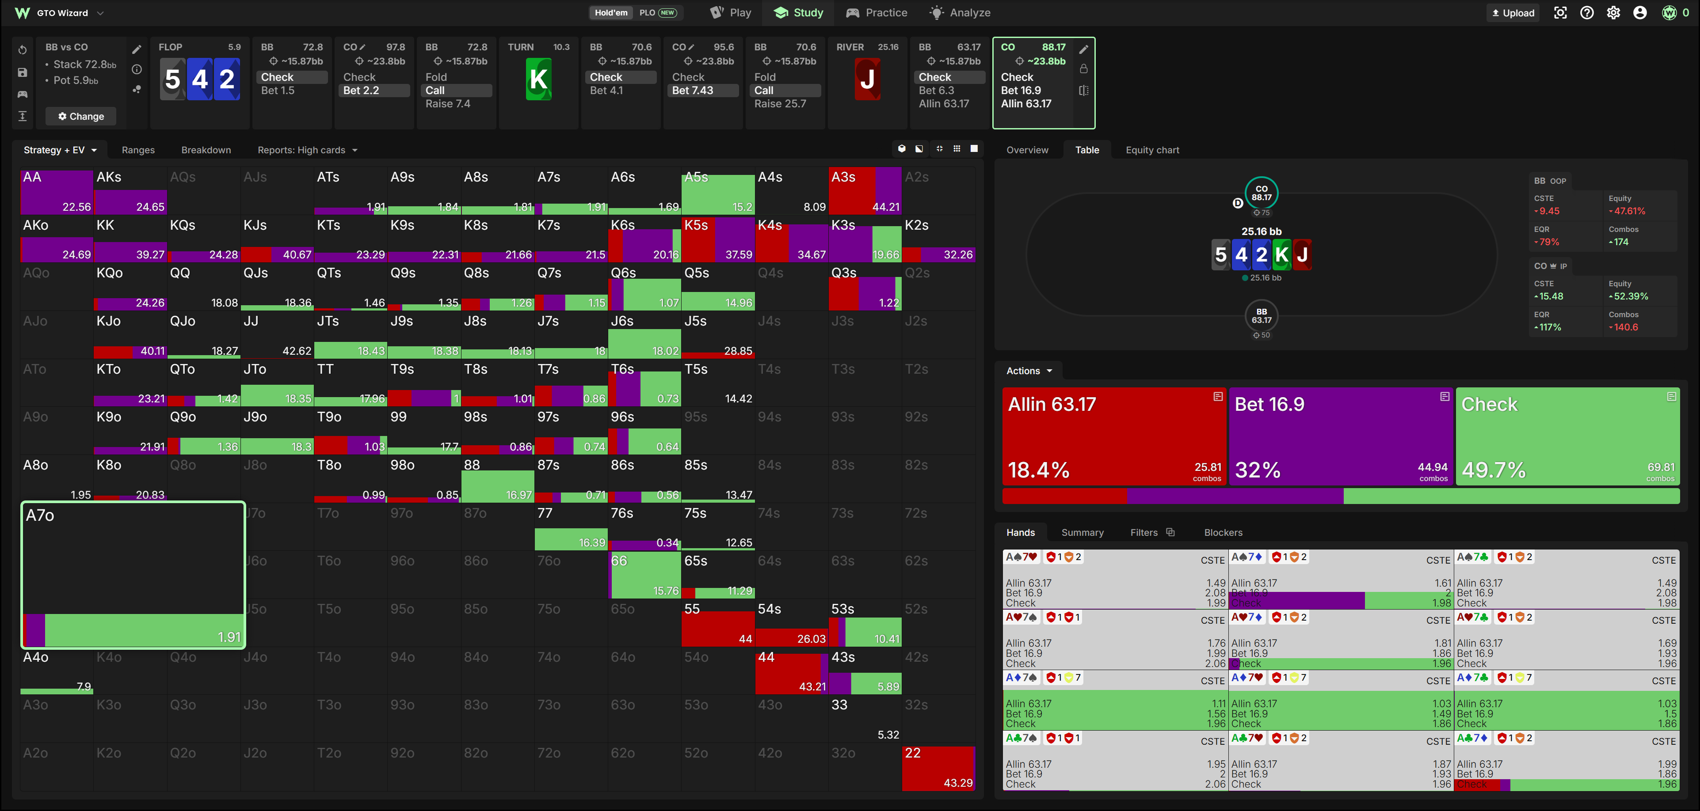Click the Change button
The width and height of the screenshot is (1700, 811).
pyautogui.click(x=80, y=116)
